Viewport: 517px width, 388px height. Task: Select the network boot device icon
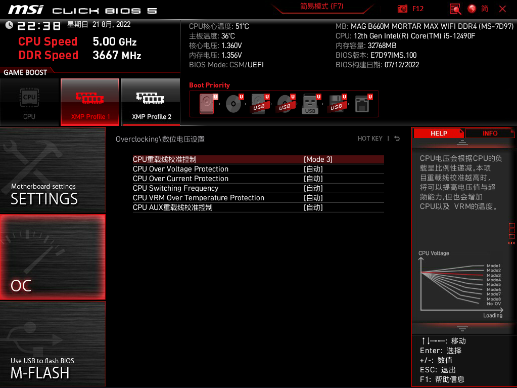click(363, 104)
